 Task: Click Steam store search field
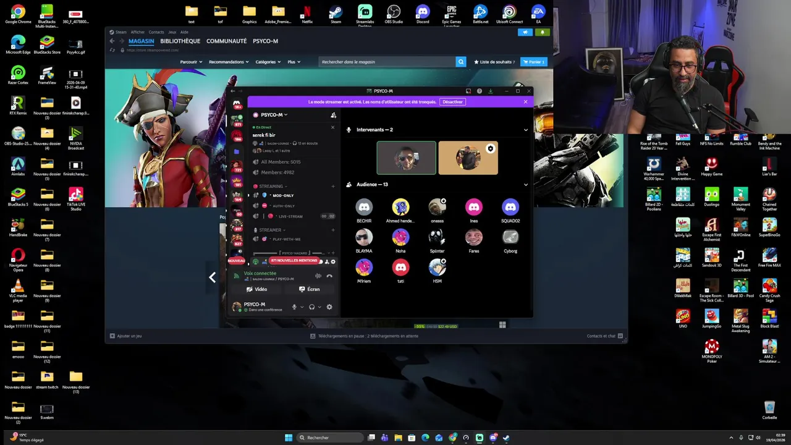coord(387,62)
